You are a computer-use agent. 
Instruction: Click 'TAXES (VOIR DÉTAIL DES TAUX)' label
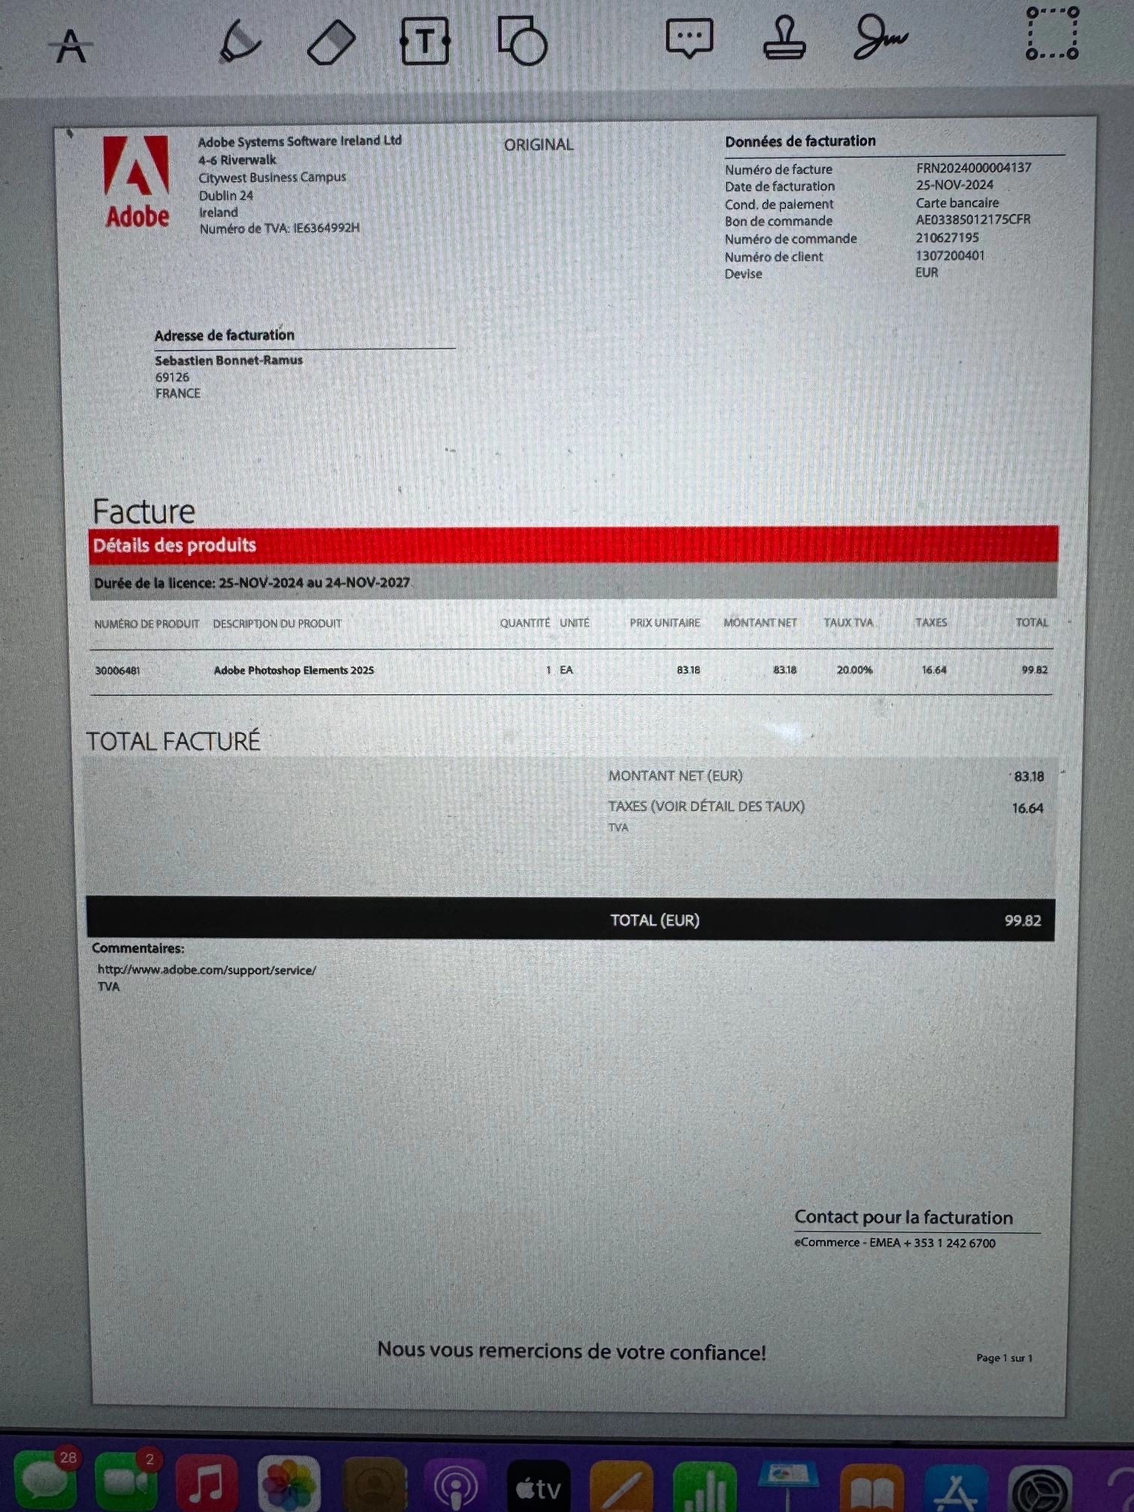706,806
